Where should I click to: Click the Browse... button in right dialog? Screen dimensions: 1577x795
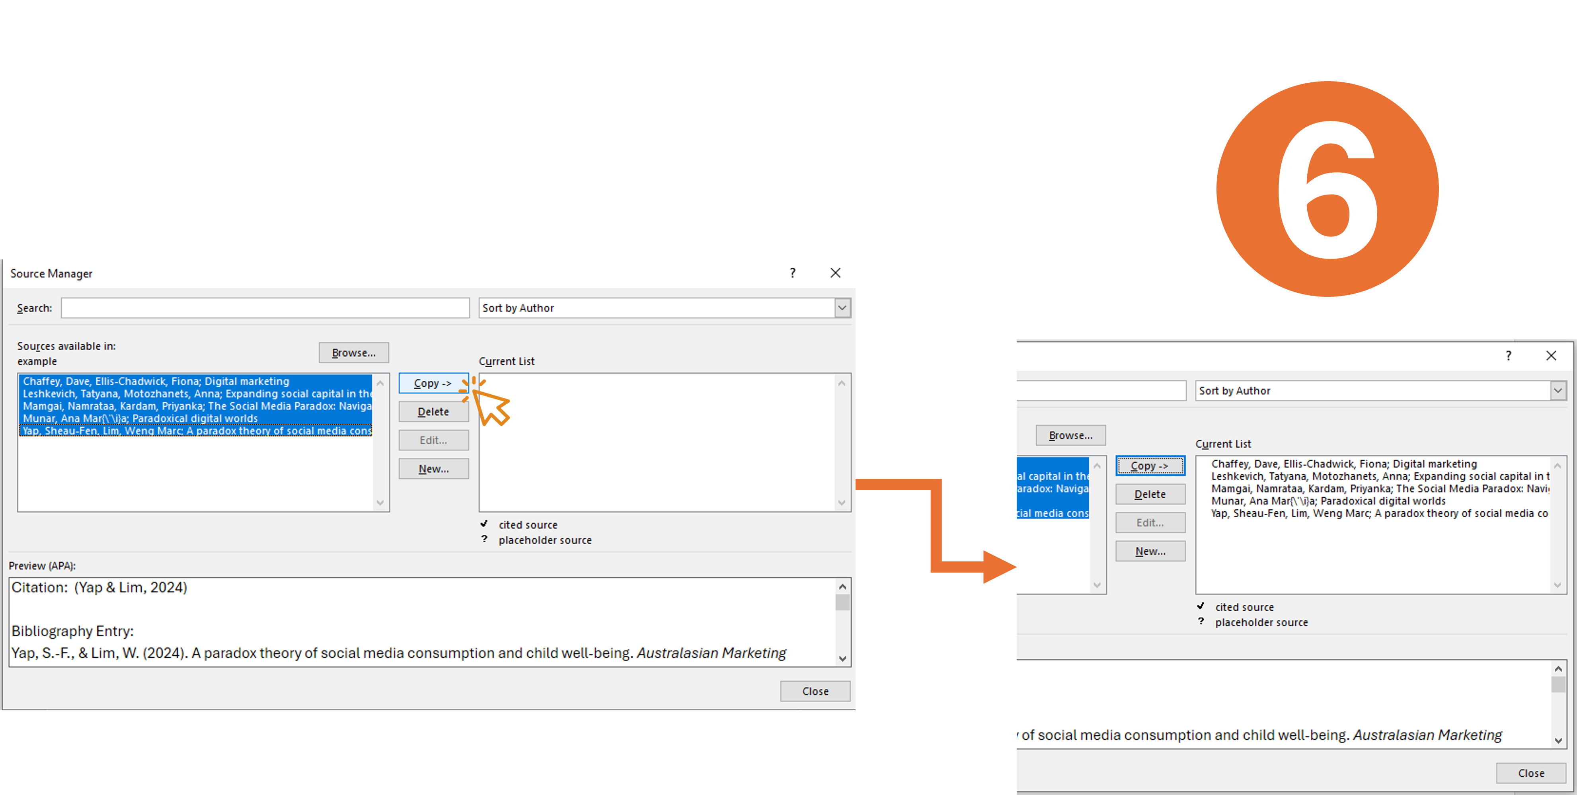click(x=1070, y=435)
